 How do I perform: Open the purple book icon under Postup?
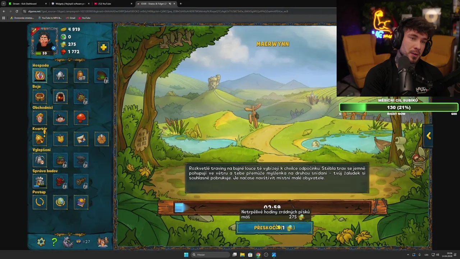click(81, 202)
